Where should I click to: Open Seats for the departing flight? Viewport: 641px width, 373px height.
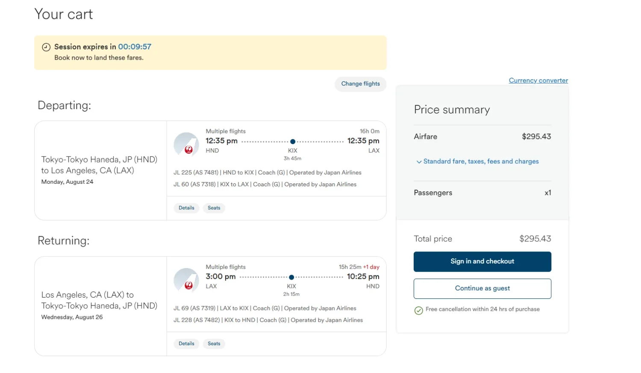214,208
